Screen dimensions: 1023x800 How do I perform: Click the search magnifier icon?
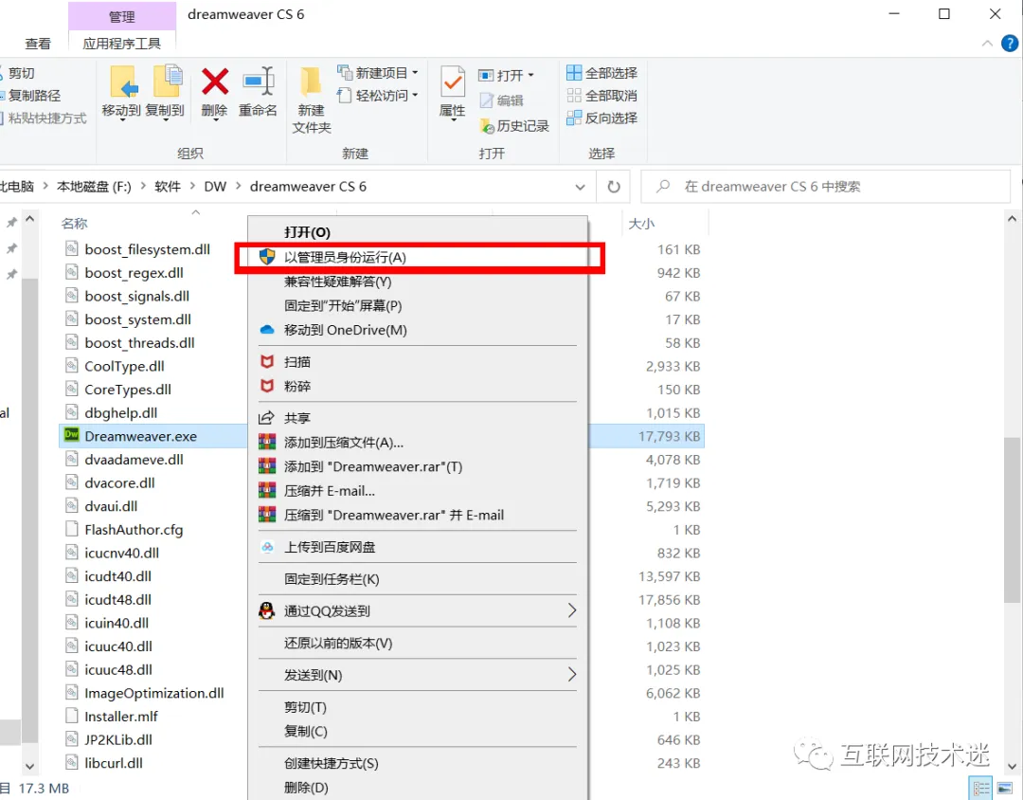point(663,187)
